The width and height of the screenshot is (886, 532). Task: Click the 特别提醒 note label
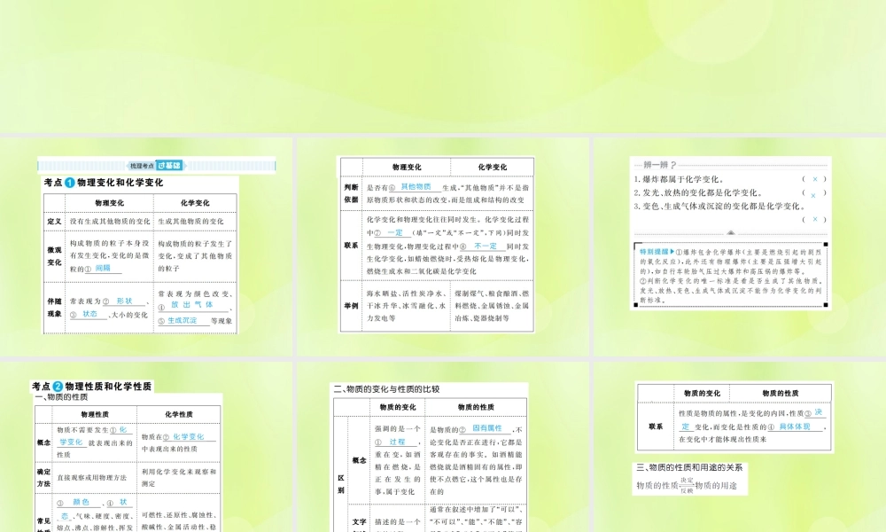657,252
